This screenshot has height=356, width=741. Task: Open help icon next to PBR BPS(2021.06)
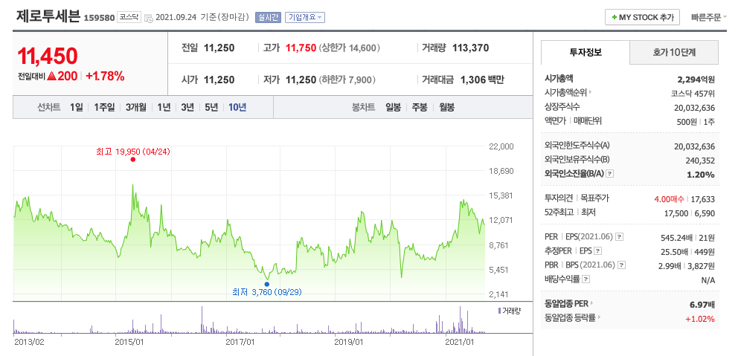(x=622, y=265)
